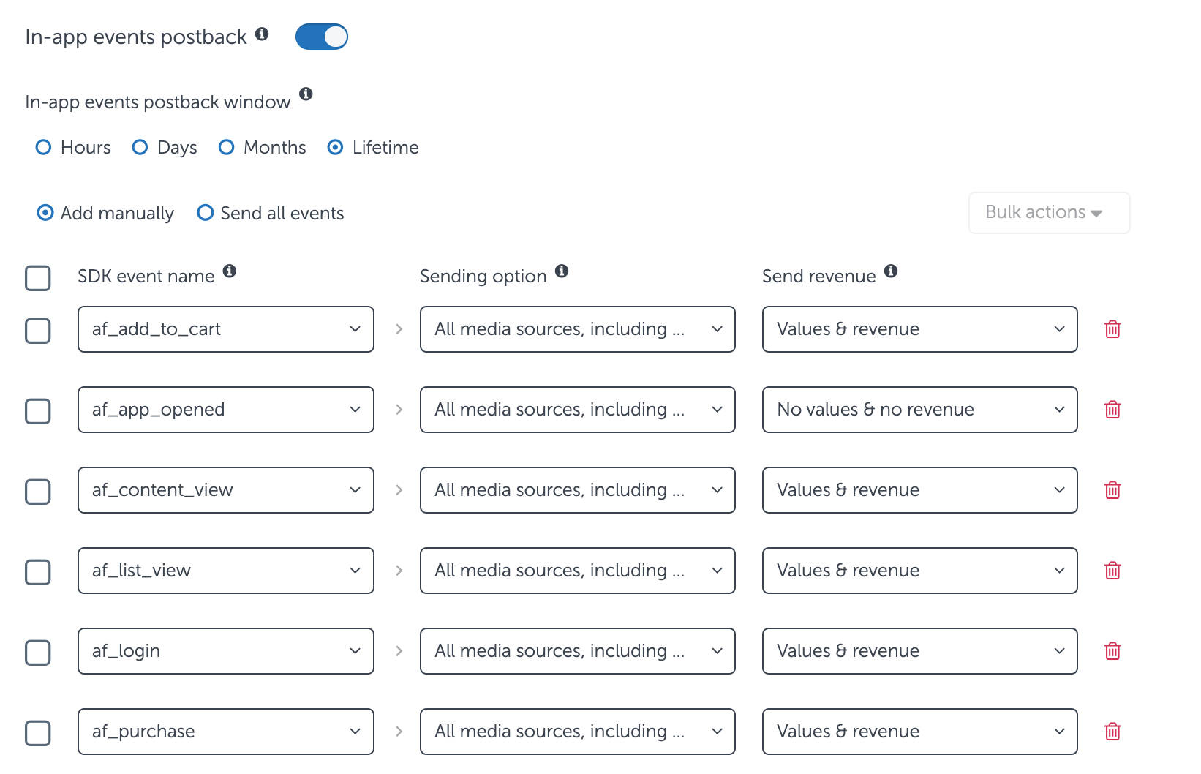This screenshot has width=1201, height=774.
Task: Click arrow next to af_add_to_cart dropdown
Action: click(399, 329)
